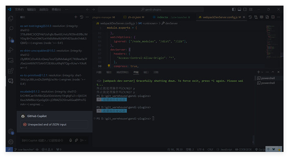Attach context with paperclip icon
Screen dimensions: 289x157
[76, 140]
